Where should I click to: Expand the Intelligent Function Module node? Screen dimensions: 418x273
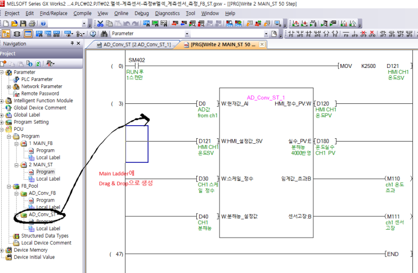coord(2,101)
